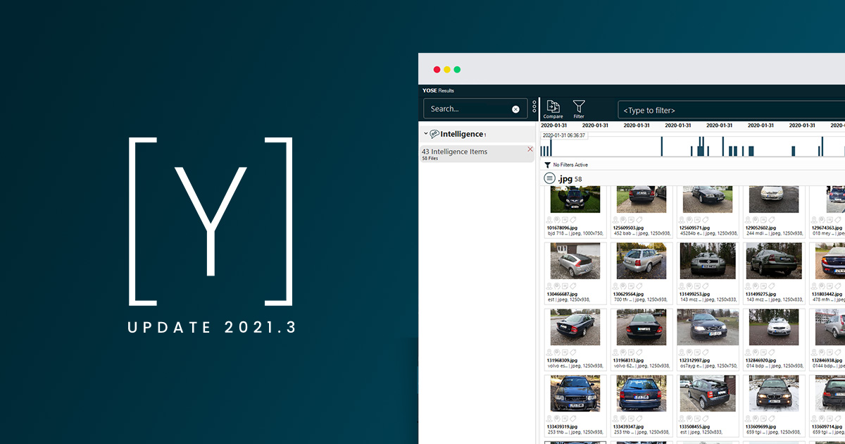The width and height of the screenshot is (845, 444).
Task: Click the tag icon on 131968313.jpg card
Action: [x=640, y=352]
